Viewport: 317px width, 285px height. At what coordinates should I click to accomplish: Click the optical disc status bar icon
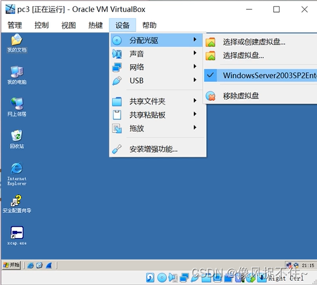pos(162,278)
